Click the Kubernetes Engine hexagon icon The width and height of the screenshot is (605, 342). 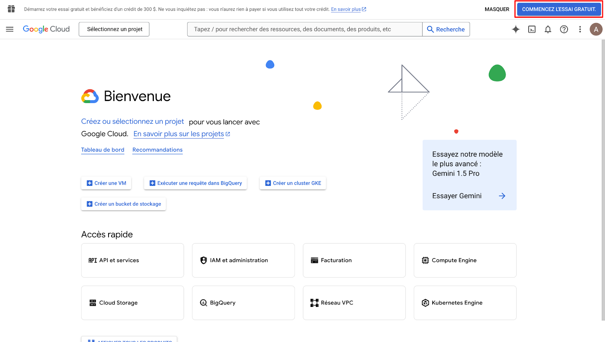coord(425,303)
